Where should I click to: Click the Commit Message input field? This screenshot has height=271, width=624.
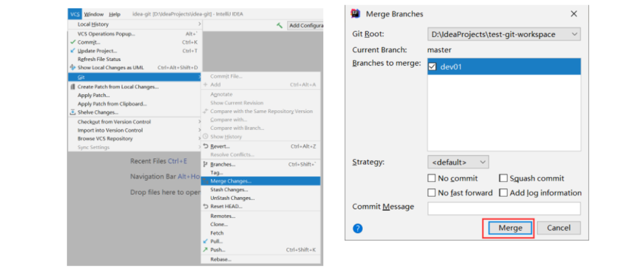[504, 209]
